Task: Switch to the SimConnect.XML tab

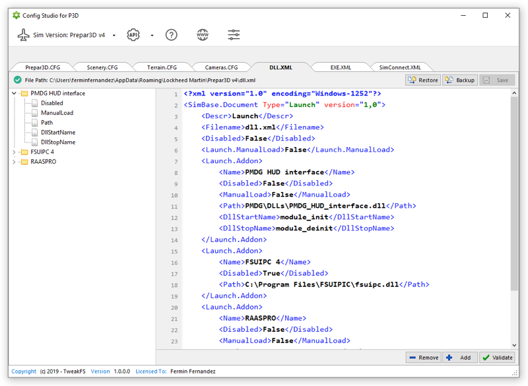Action: point(400,67)
